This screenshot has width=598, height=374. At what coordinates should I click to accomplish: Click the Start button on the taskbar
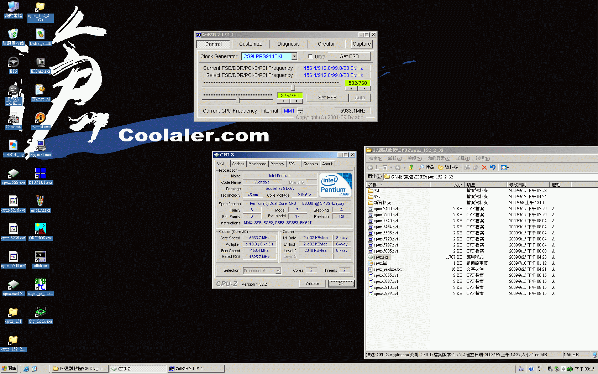pos(9,369)
